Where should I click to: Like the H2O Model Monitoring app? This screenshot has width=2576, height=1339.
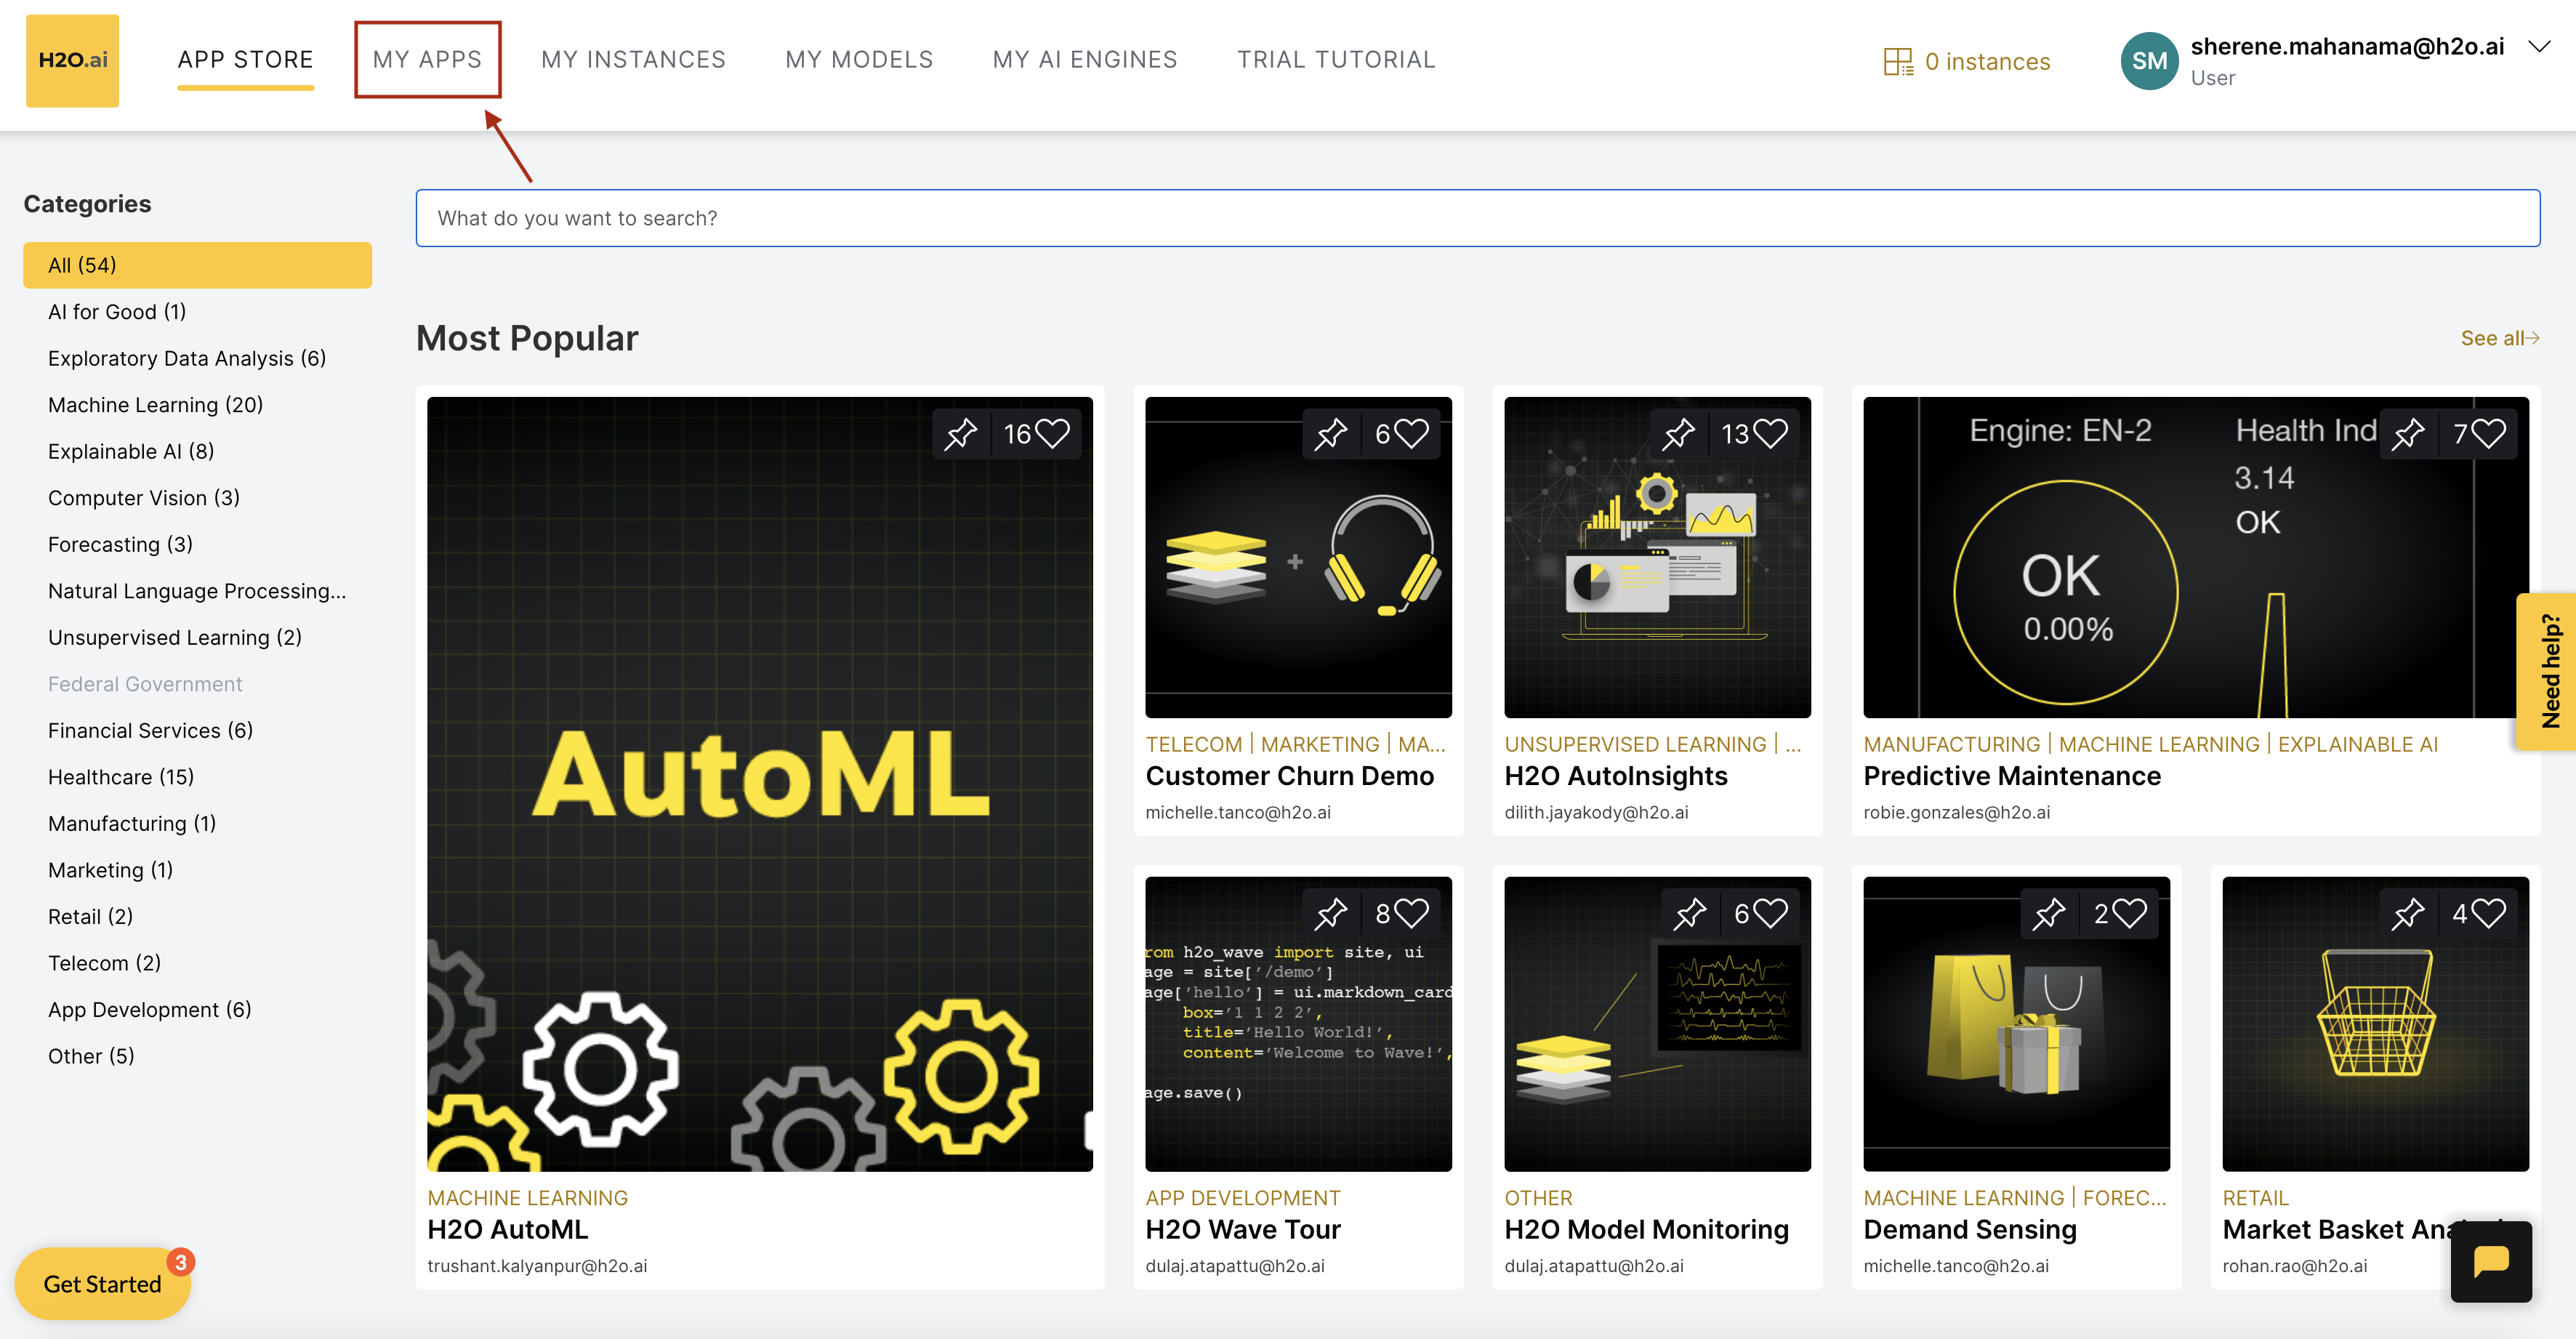click(x=1770, y=913)
